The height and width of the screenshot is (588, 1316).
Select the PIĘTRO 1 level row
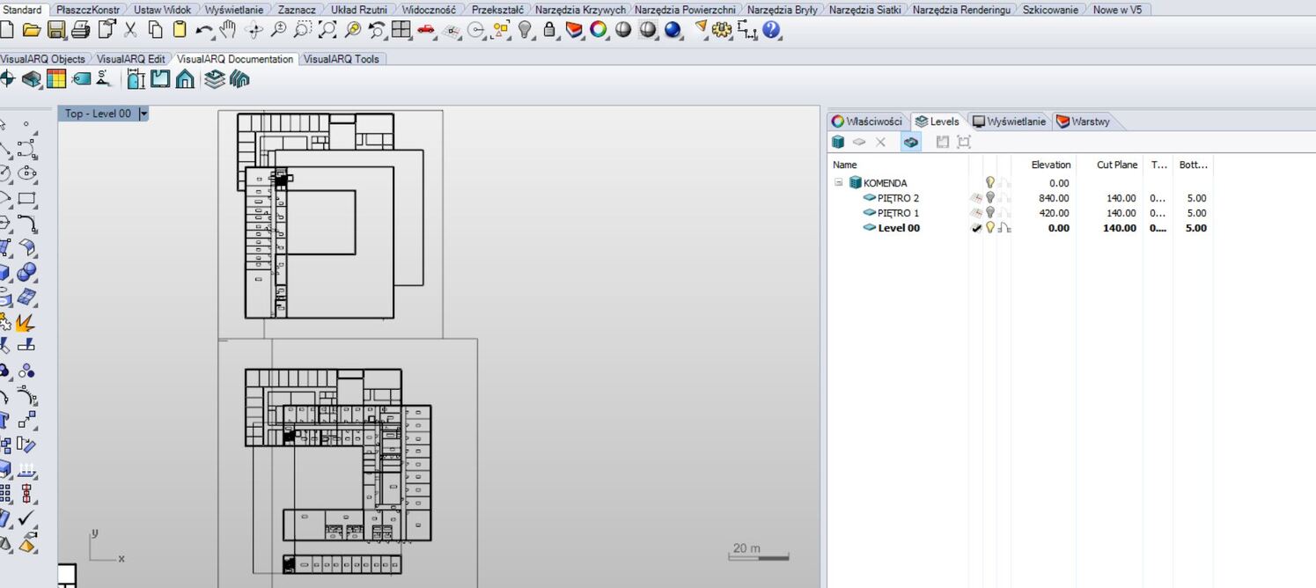(898, 212)
